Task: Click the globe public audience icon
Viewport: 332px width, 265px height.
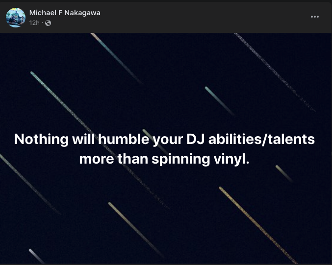Action: [48, 23]
